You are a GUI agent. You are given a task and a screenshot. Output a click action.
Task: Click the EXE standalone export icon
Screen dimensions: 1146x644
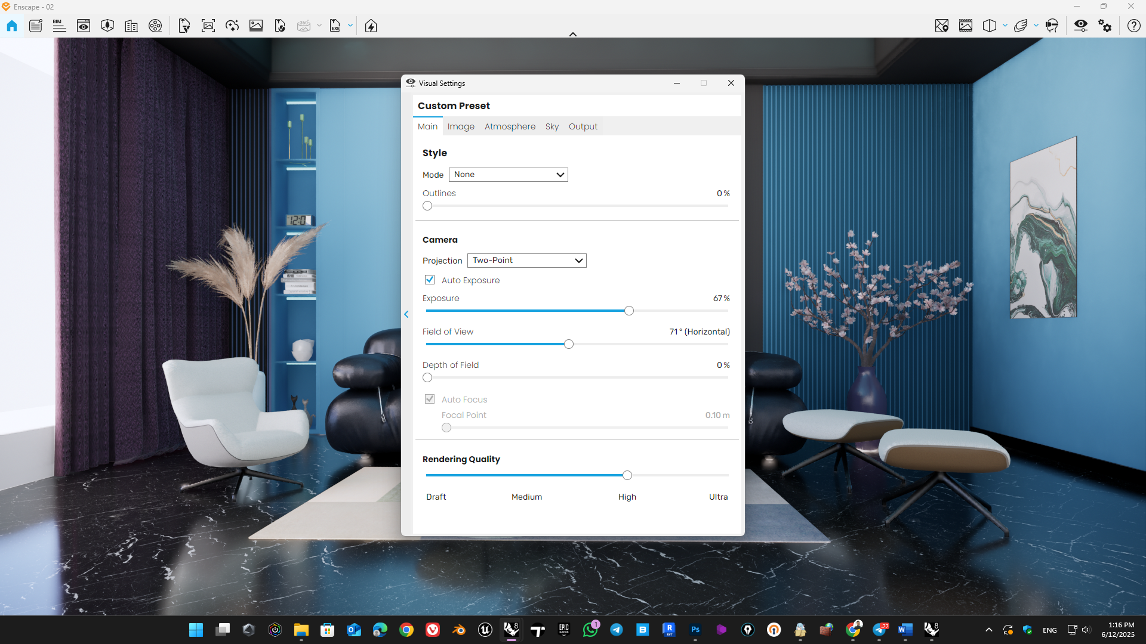[x=335, y=26]
